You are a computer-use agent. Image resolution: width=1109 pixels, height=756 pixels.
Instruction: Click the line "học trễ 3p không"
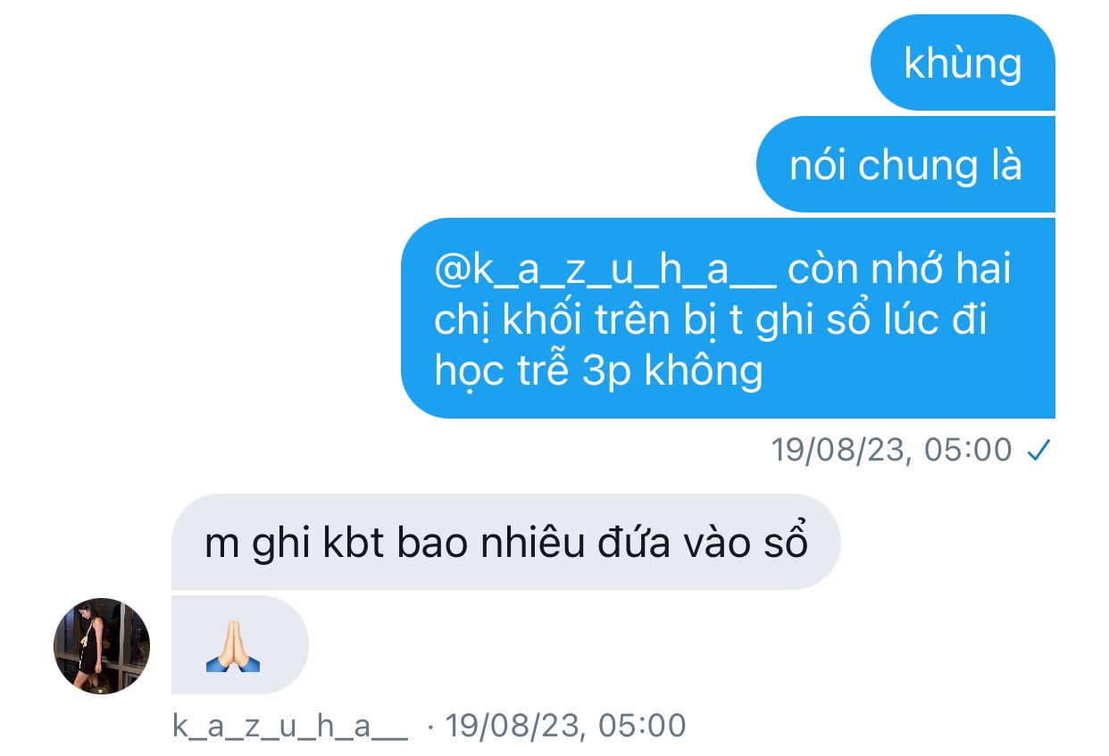coord(598,370)
